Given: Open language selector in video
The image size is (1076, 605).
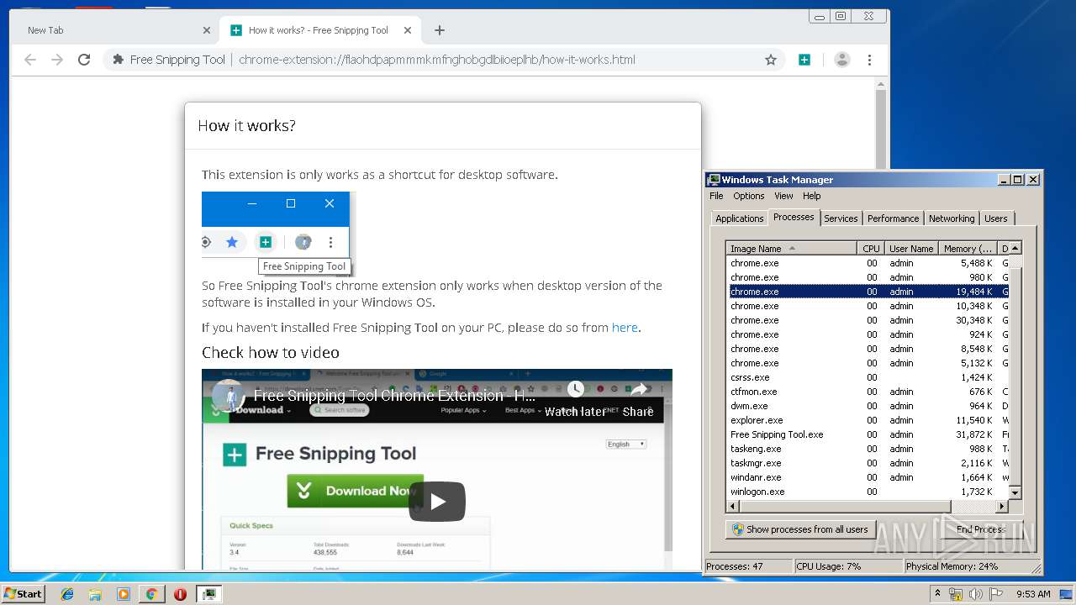Looking at the screenshot, I should pos(625,444).
